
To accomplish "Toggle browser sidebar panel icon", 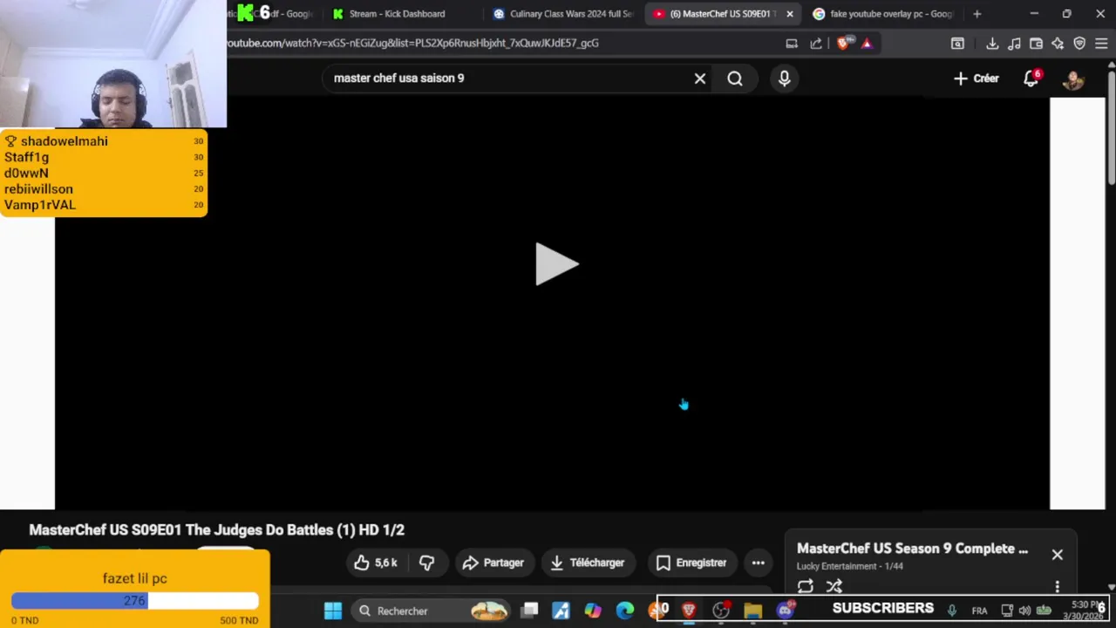I will (x=957, y=44).
